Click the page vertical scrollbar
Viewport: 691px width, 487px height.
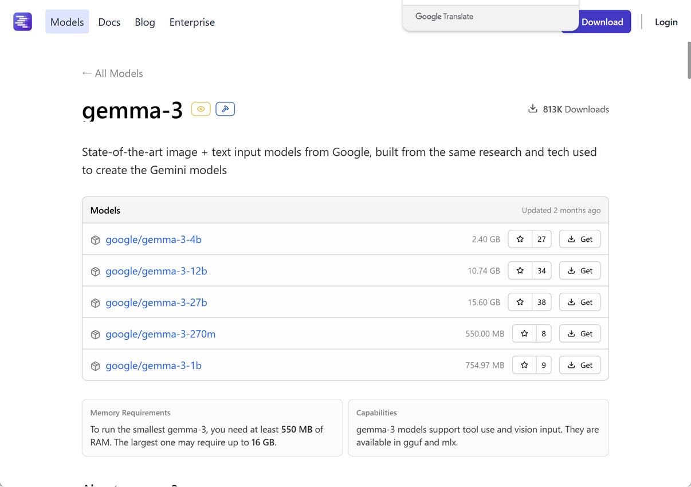pos(688,60)
